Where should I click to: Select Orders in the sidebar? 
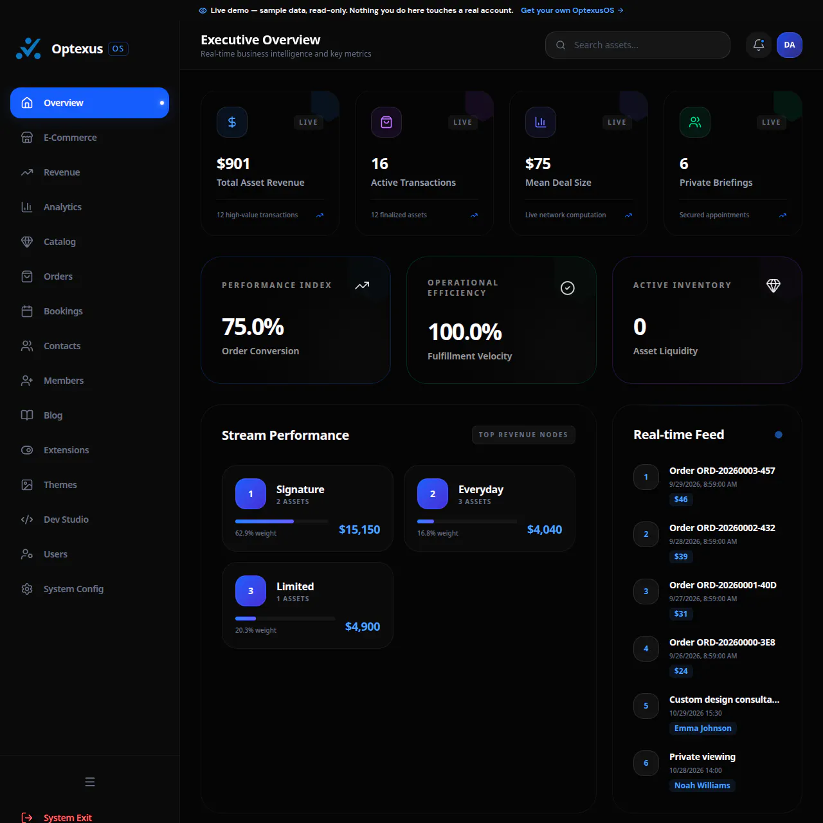tap(90, 276)
